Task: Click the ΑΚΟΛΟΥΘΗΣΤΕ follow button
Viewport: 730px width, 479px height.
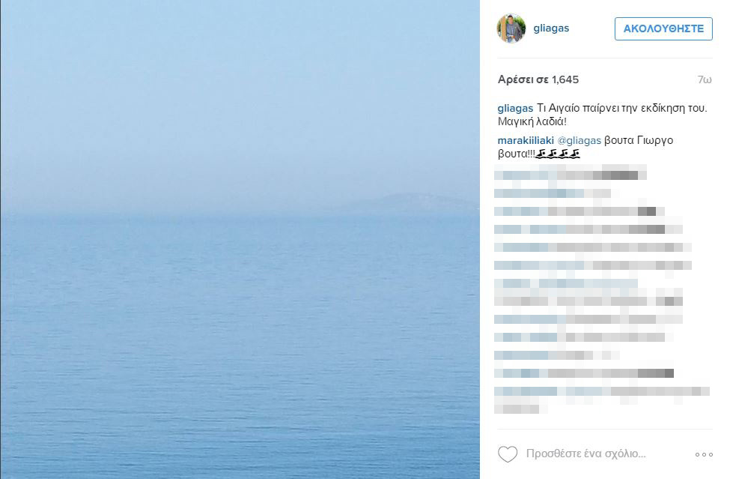Action: (663, 29)
